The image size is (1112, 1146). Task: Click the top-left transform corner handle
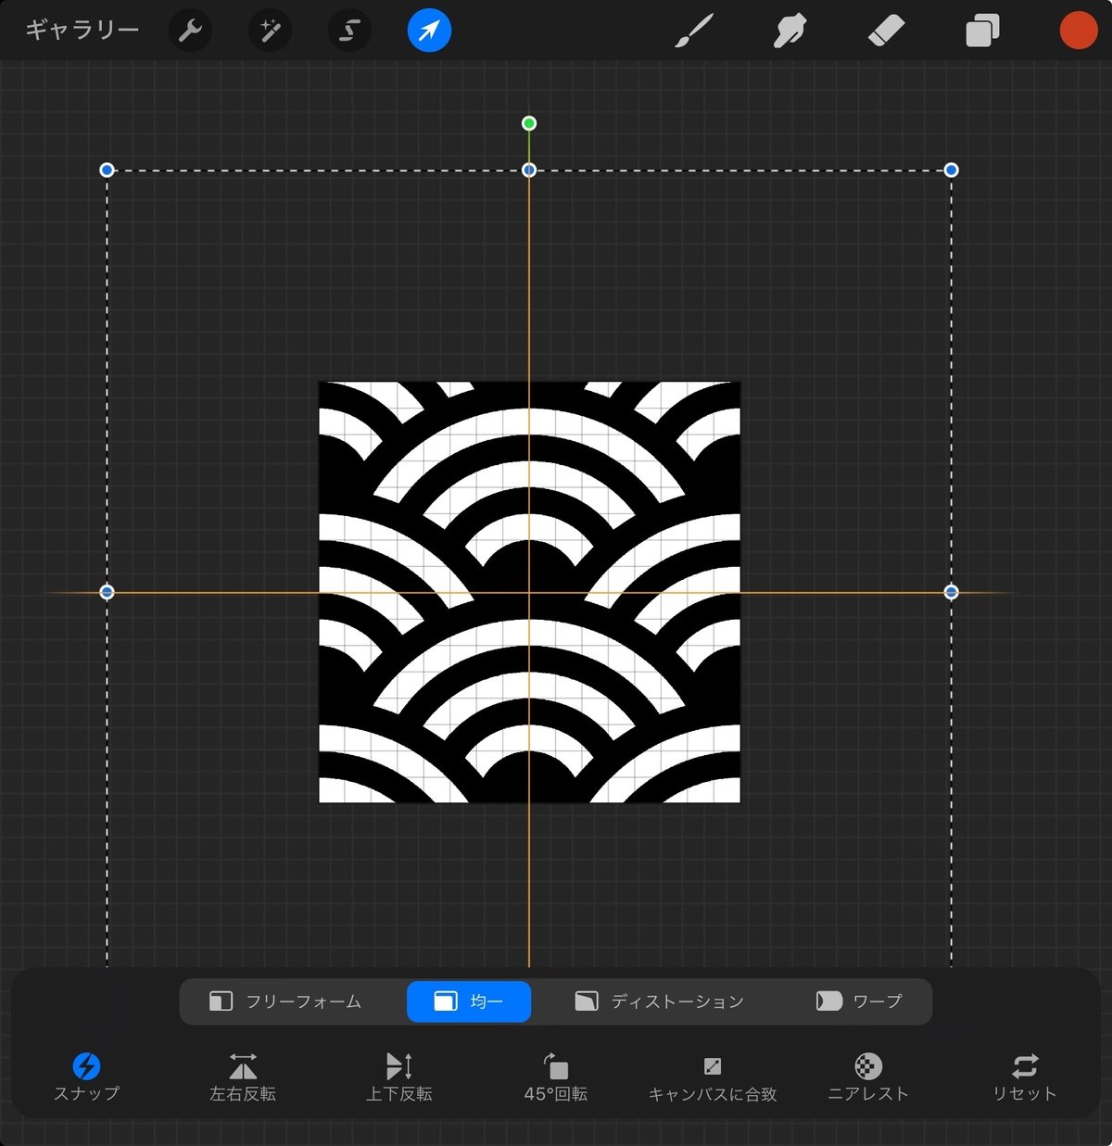tap(107, 170)
